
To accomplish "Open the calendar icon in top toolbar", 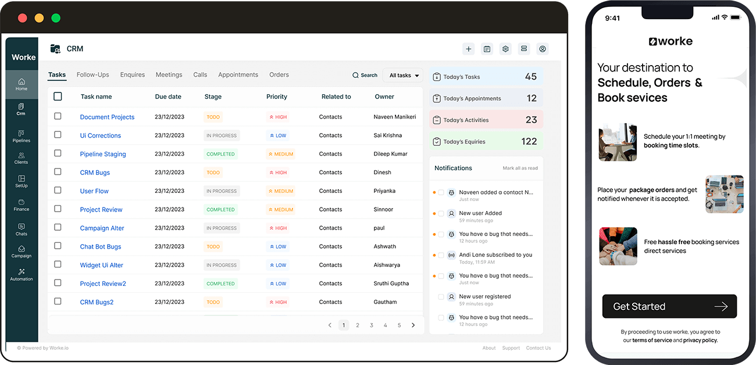I will point(487,49).
